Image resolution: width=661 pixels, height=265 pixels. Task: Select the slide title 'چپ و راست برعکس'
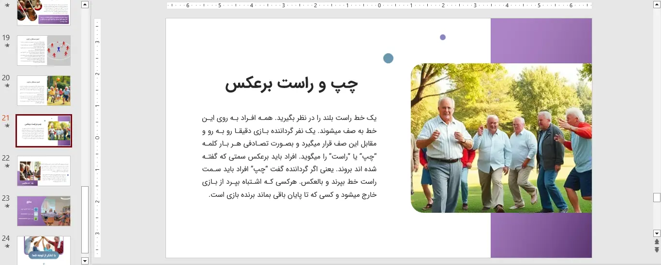click(x=291, y=84)
